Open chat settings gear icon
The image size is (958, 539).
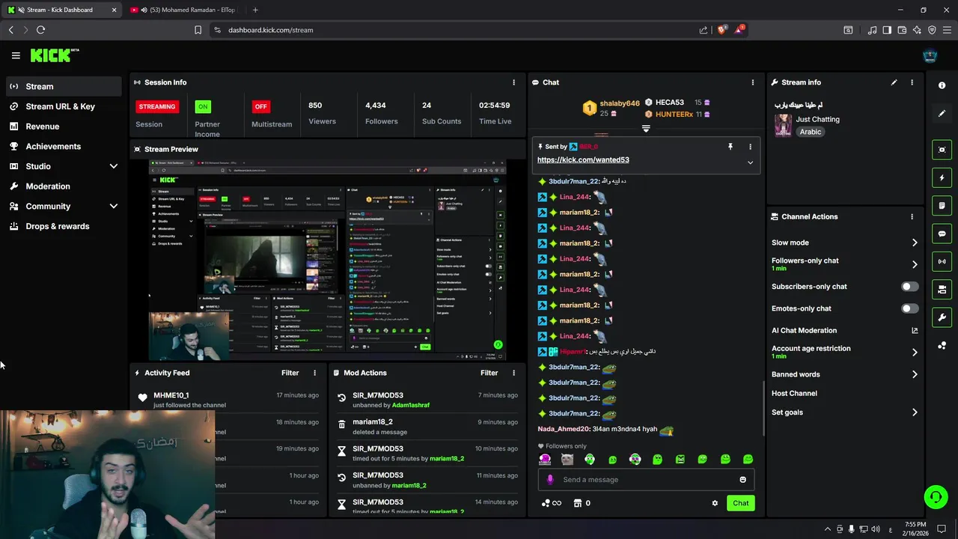[715, 503]
